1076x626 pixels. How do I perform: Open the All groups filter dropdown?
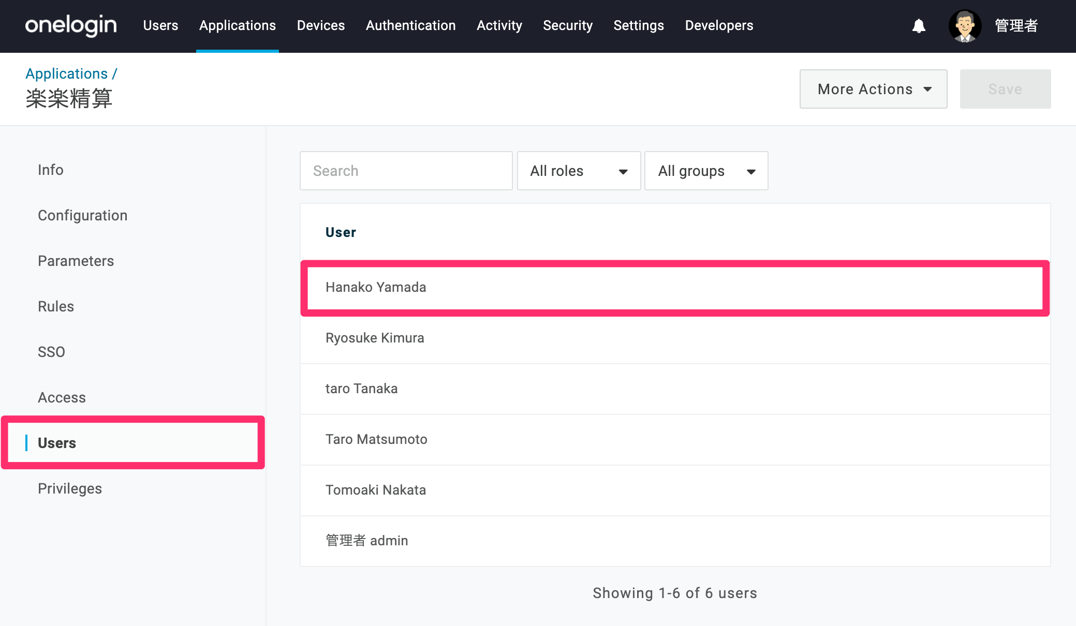[x=706, y=171]
